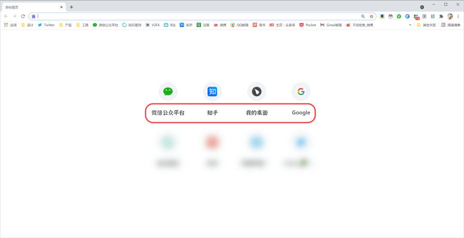Image resolution: width=464 pixels, height=238 pixels.
Task: Open a new tab with plus button
Action: [x=71, y=7]
